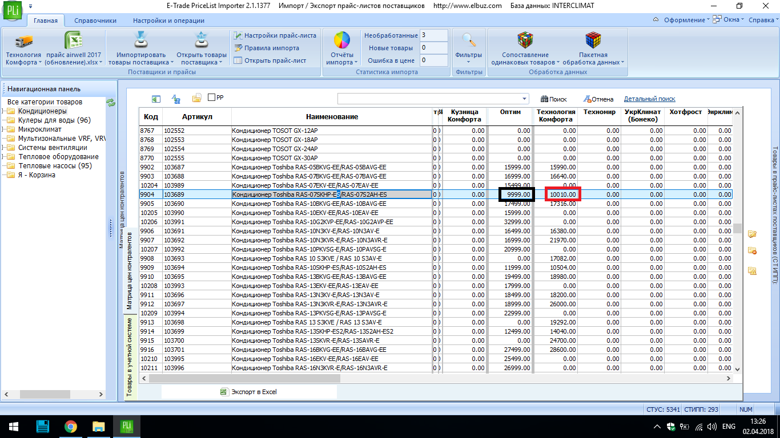Click the Правила импорта button label

point(272,48)
